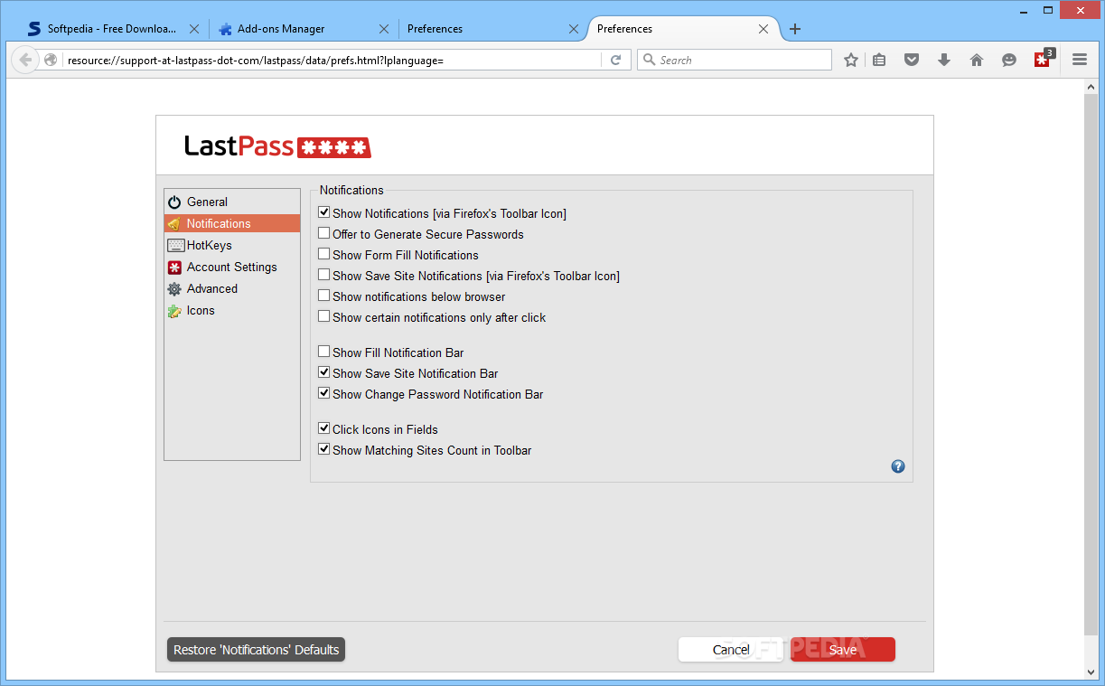Viewport: 1105px width, 686px height.
Task: Open the Icons preferences section
Action: (232, 310)
